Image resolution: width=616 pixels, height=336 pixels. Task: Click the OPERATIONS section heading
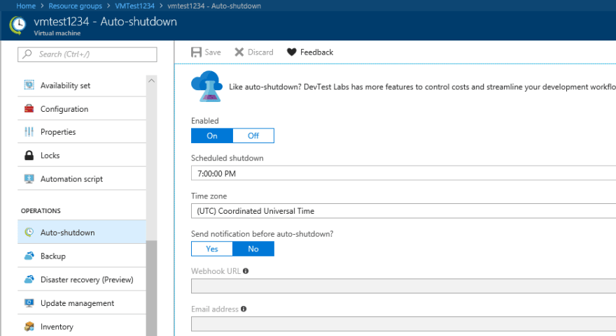point(41,210)
